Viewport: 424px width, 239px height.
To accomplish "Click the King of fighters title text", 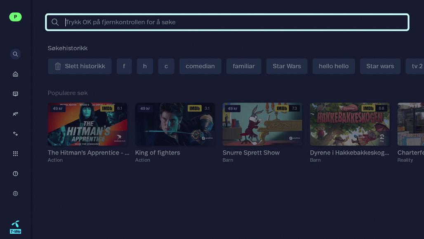I will coord(158,153).
